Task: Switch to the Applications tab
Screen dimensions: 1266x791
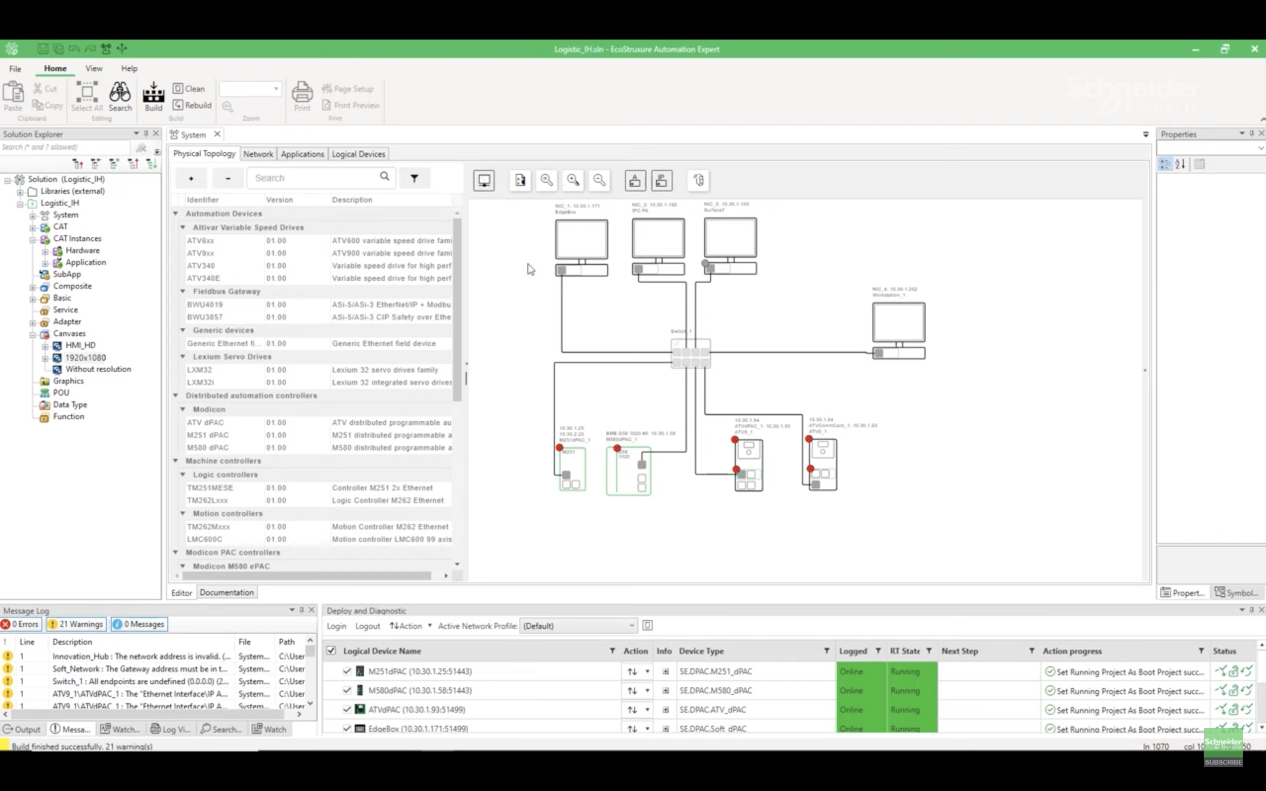Action: pyautogui.click(x=302, y=154)
